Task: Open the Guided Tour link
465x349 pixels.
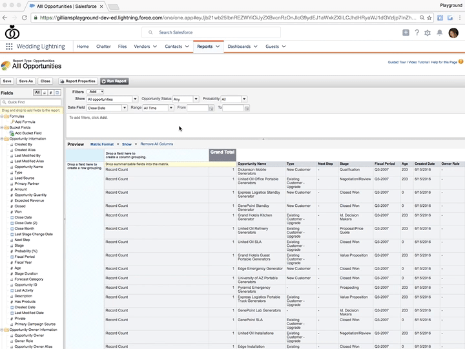Action: coord(397,62)
